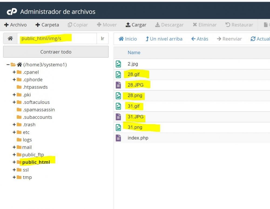Image resolution: width=270 pixels, height=209 pixels.
Task: Click the logs folder icon
Action: pos(19,140)
